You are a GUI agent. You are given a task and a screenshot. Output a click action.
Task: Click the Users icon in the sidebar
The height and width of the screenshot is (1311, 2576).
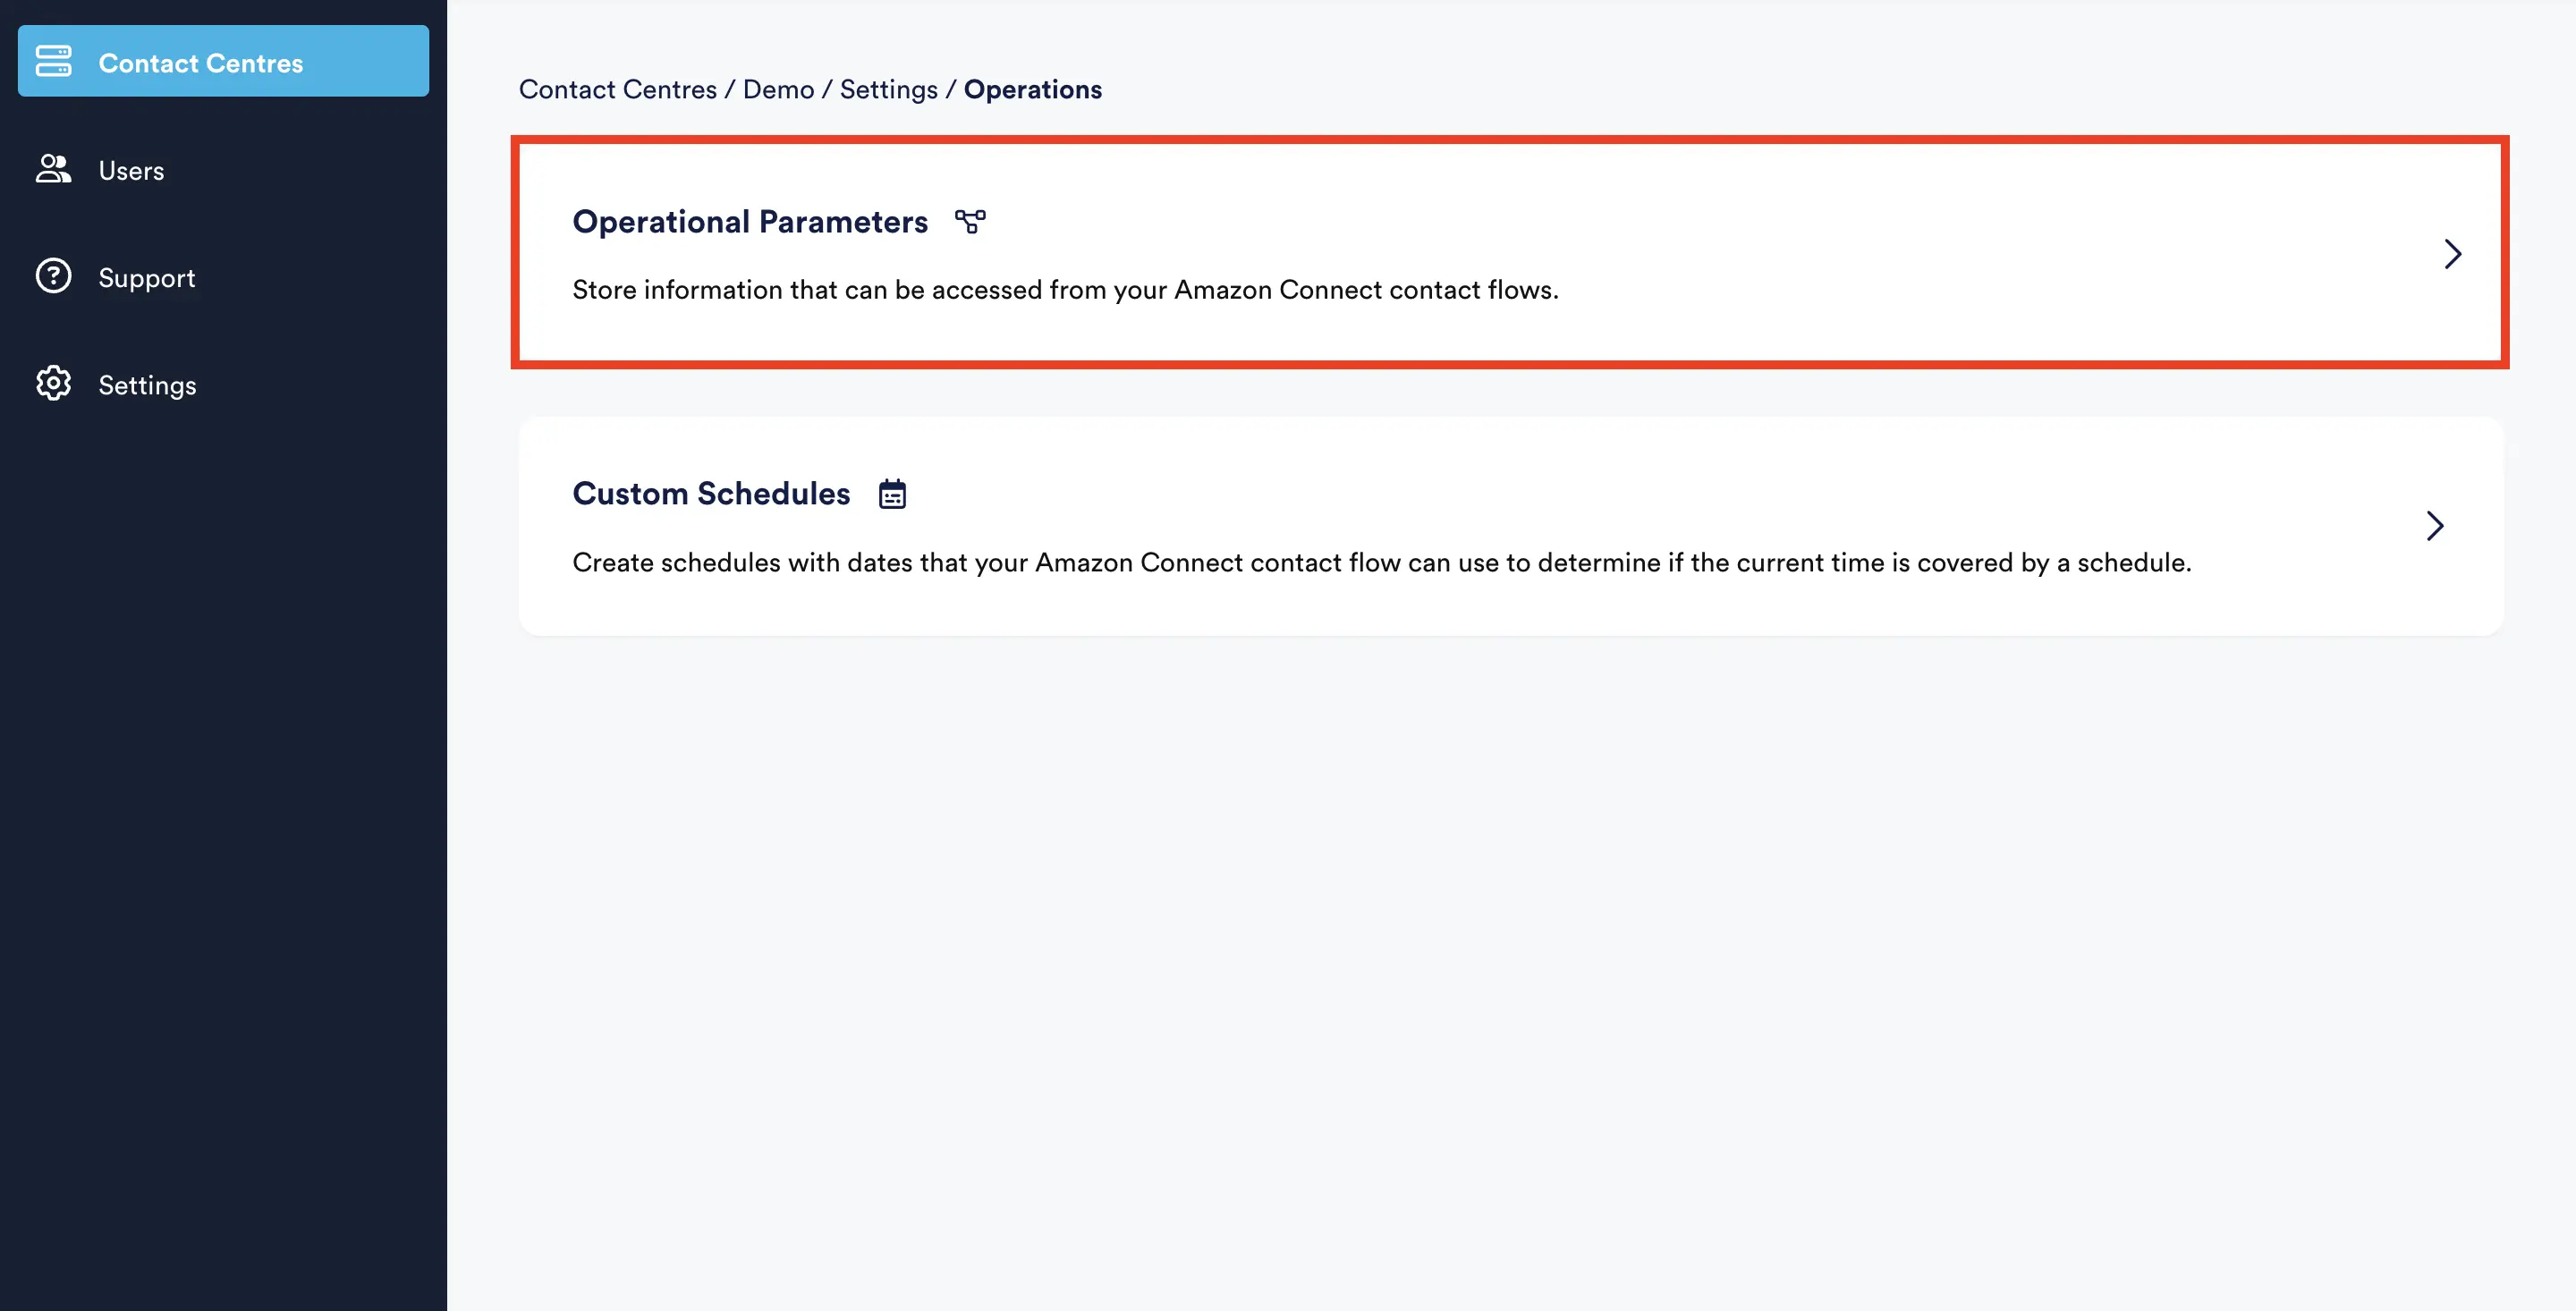tap(53, 169)
